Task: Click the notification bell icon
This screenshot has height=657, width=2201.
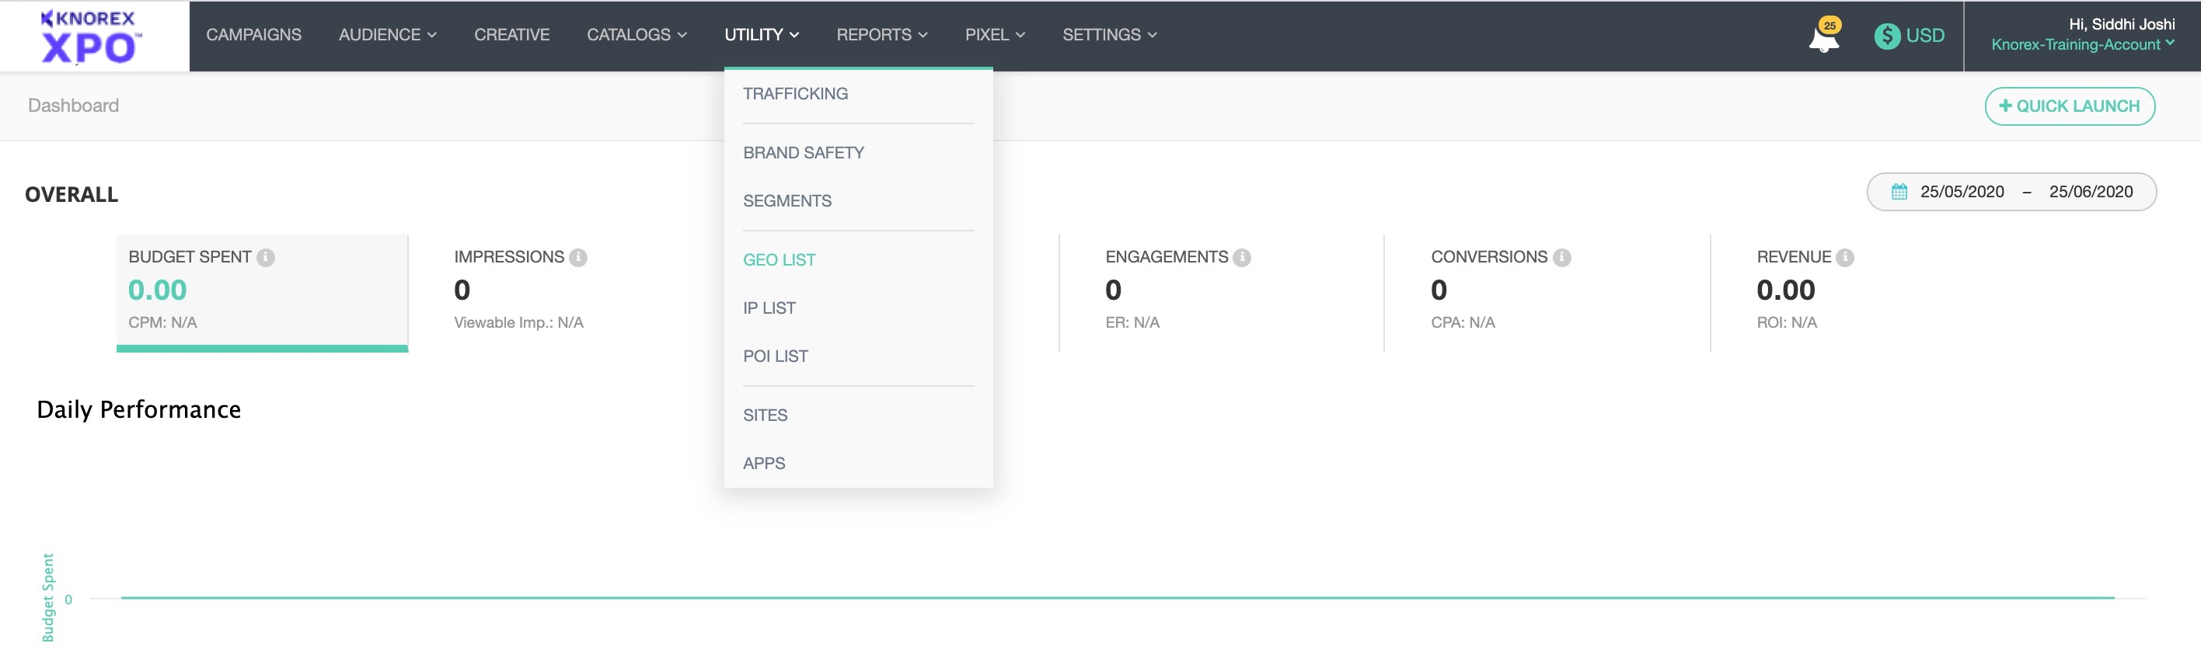Action: pyautogui.click(x=1823, y=37)
